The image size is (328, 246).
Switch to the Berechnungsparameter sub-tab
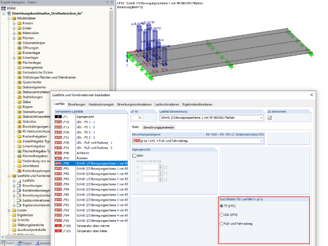pyautogui.click(x=158, y=127)
